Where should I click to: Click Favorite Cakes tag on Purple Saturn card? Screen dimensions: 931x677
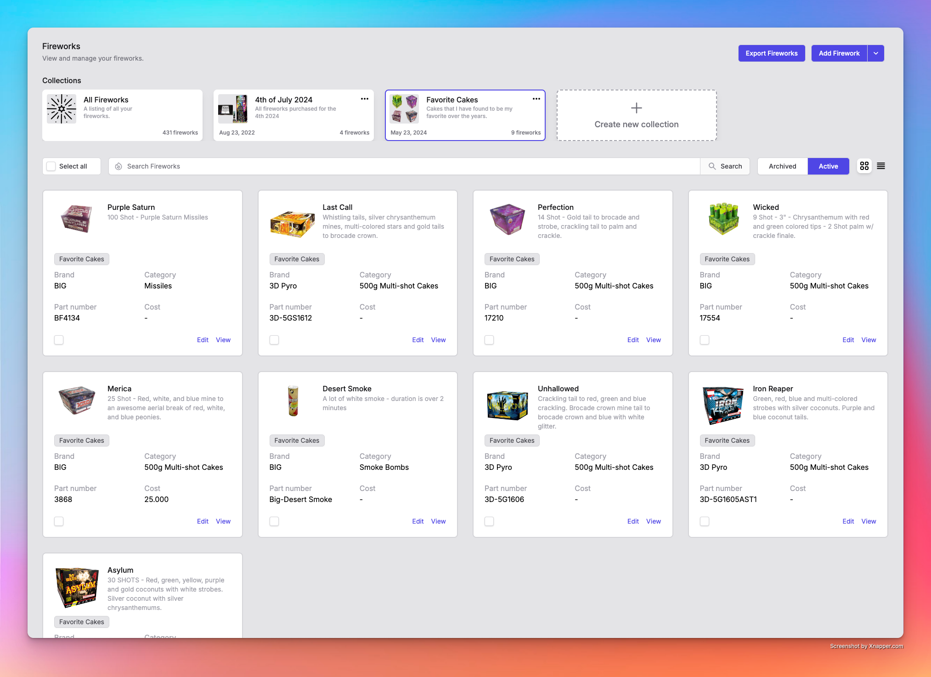point(82,259)
